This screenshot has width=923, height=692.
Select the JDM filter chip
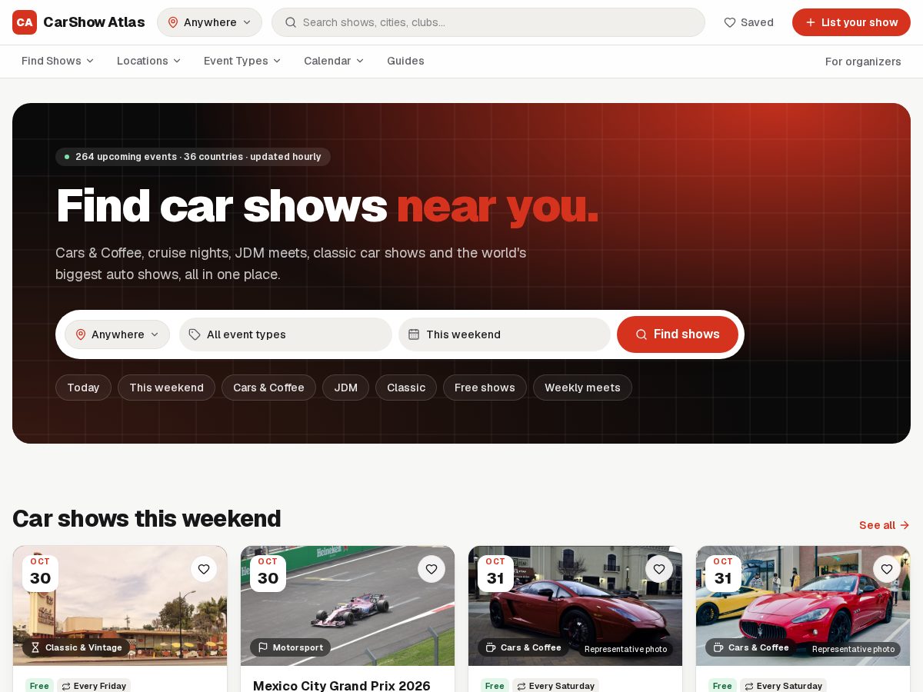(x=345, y=388)
